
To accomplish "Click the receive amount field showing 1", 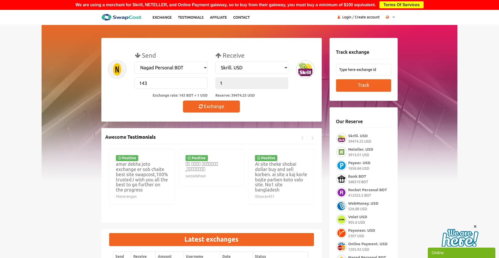I will click(x=252, y=83).
